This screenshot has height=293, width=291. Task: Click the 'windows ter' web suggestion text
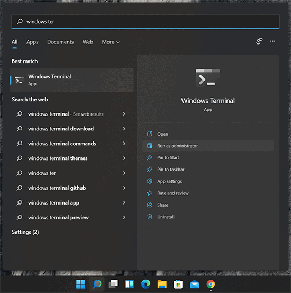[42, 173]
